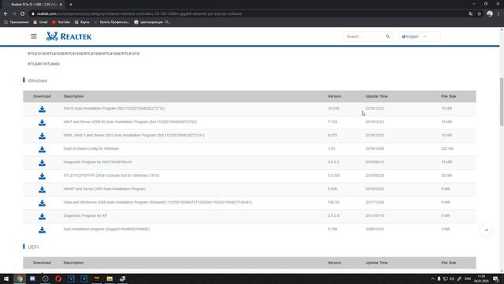
Task: Download Vista and WinServer 2008 driver
Action: click(x=42, y=204)
